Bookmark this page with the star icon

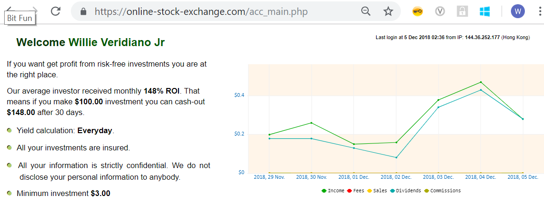pos(388,11)
